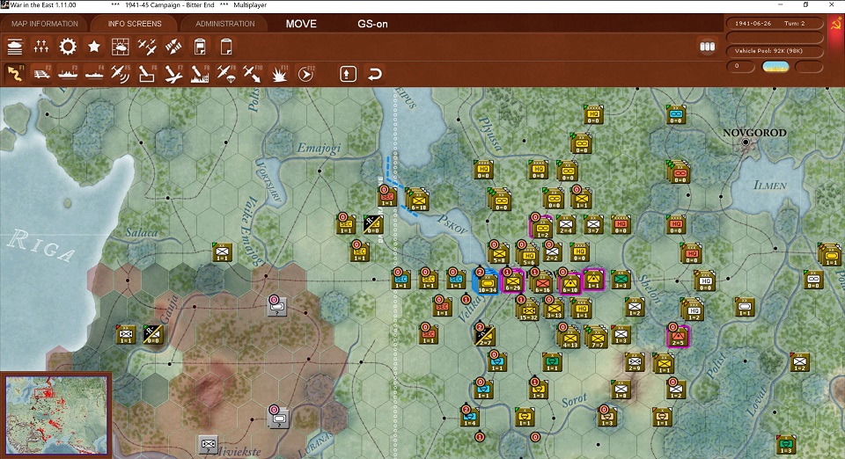Click the GS-on status label
This screenshot has width=845, height=459.
372,24
